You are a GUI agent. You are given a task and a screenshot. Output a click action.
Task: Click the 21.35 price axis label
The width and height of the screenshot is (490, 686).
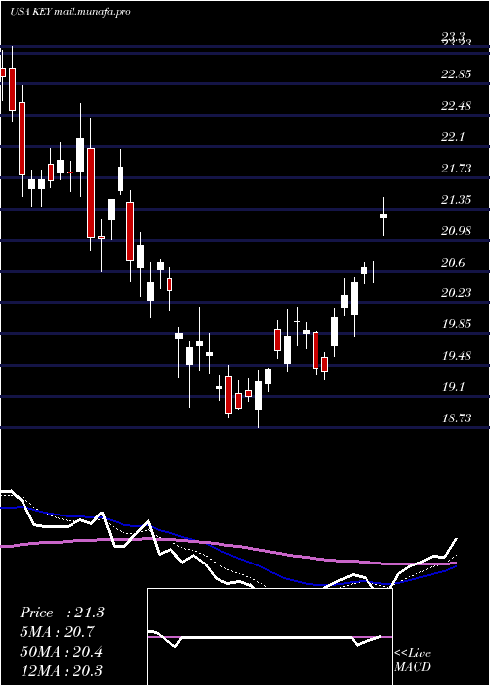[457, 200]
